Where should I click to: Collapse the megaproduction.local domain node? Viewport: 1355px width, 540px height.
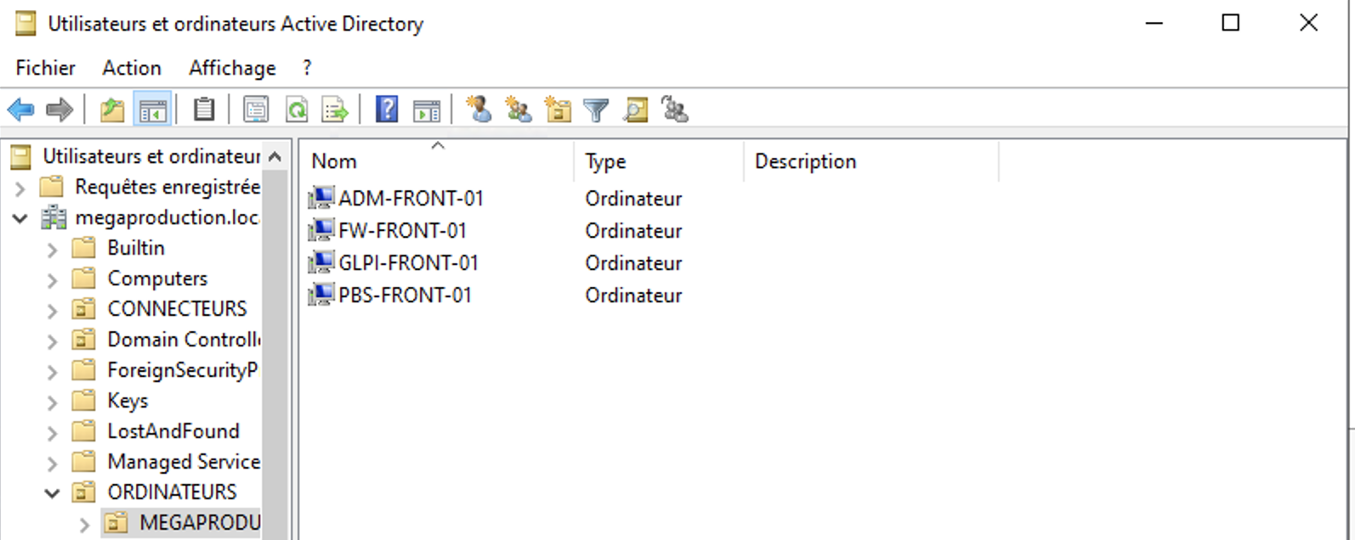[x=20, y=218]
